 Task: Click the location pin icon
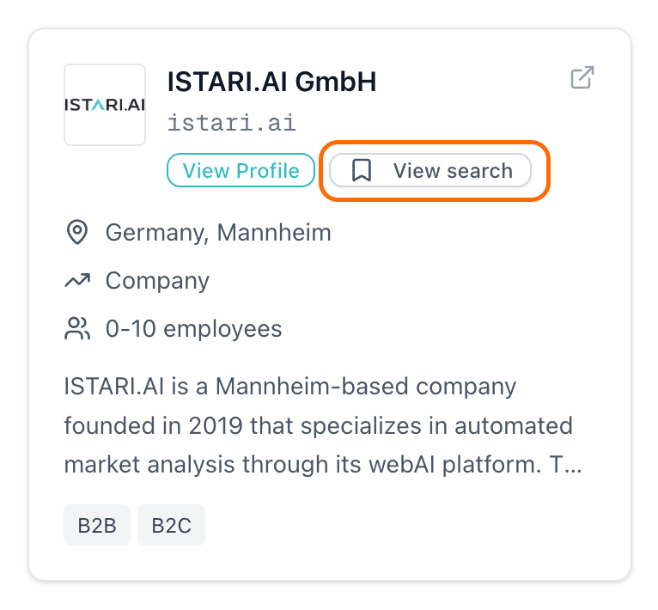pos(77,233)
